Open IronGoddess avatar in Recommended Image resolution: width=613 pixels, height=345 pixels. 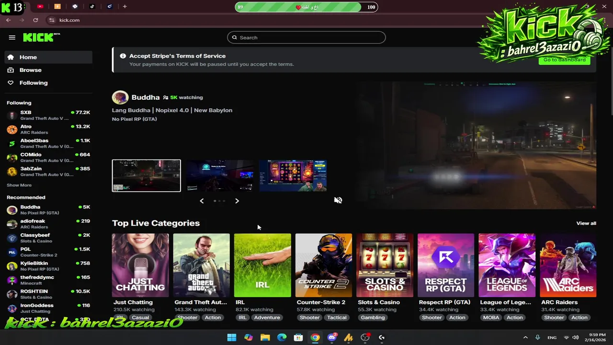pos(12,308)
